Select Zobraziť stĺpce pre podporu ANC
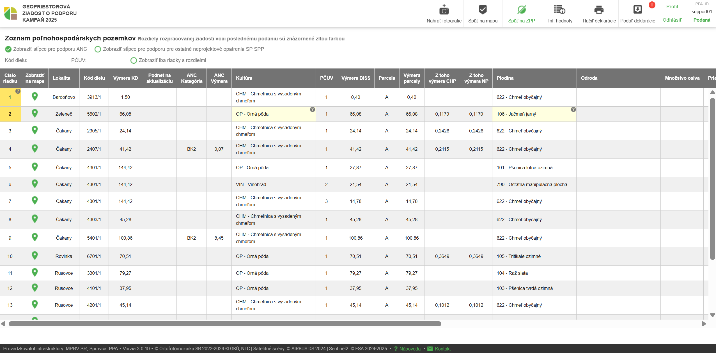 (8, 49)
